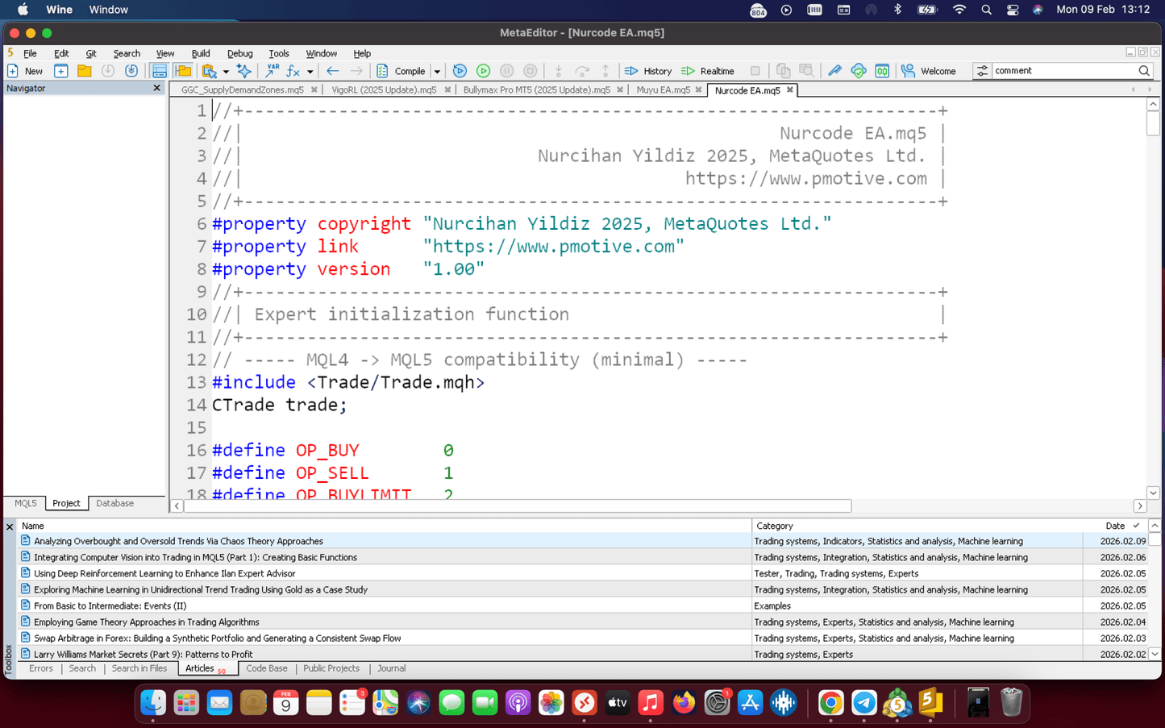The image size is (1165, 728).
Task: Open MQL5 Cloud Protector shield icon
Action: pos(858,71)
